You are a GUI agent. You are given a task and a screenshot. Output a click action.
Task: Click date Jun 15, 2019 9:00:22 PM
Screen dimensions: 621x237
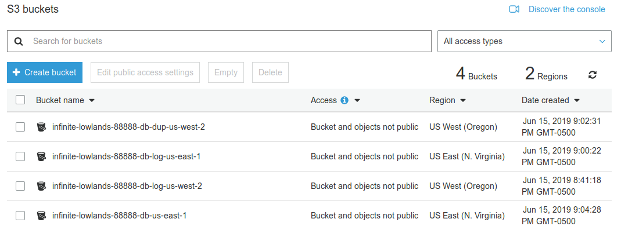pos(561,156)
